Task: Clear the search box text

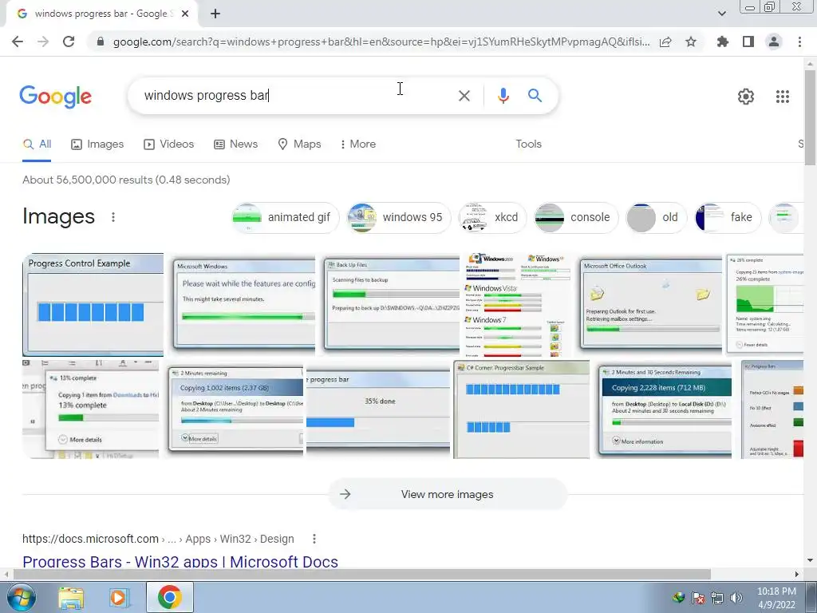Action: (x=464, y=96)
